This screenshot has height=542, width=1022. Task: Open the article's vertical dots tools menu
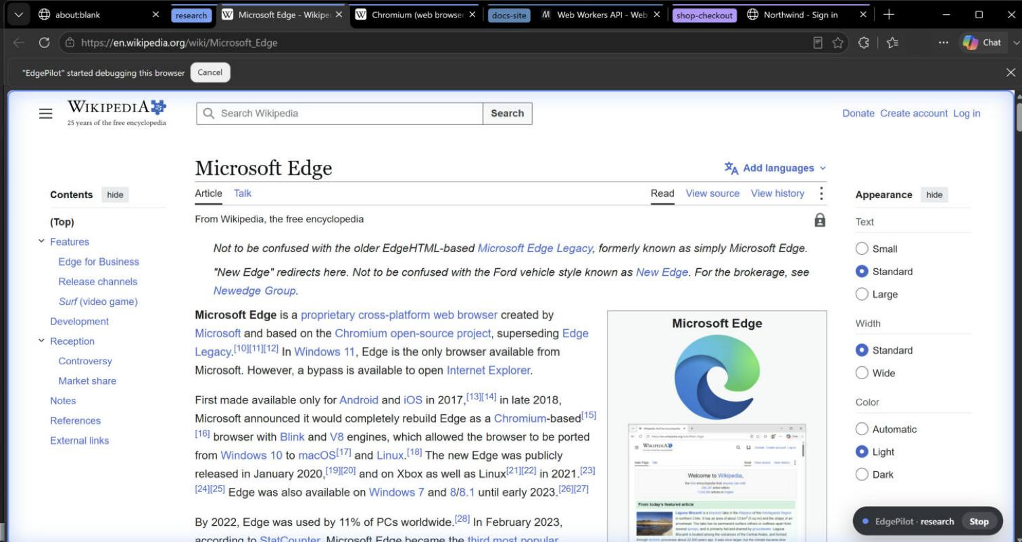821,193
